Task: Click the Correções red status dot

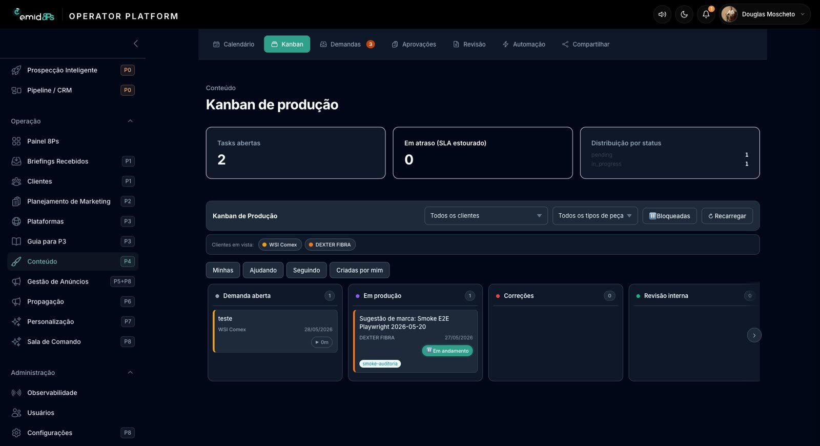Action: click(498, 296)
